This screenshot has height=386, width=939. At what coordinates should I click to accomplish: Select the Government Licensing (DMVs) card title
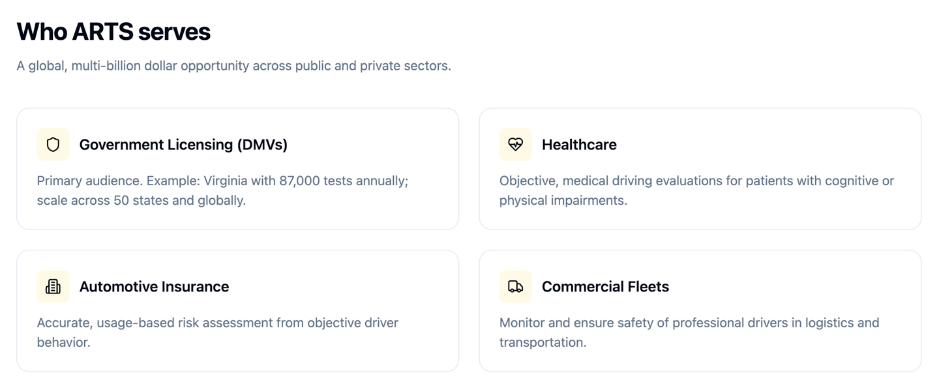tap(183, 145)
